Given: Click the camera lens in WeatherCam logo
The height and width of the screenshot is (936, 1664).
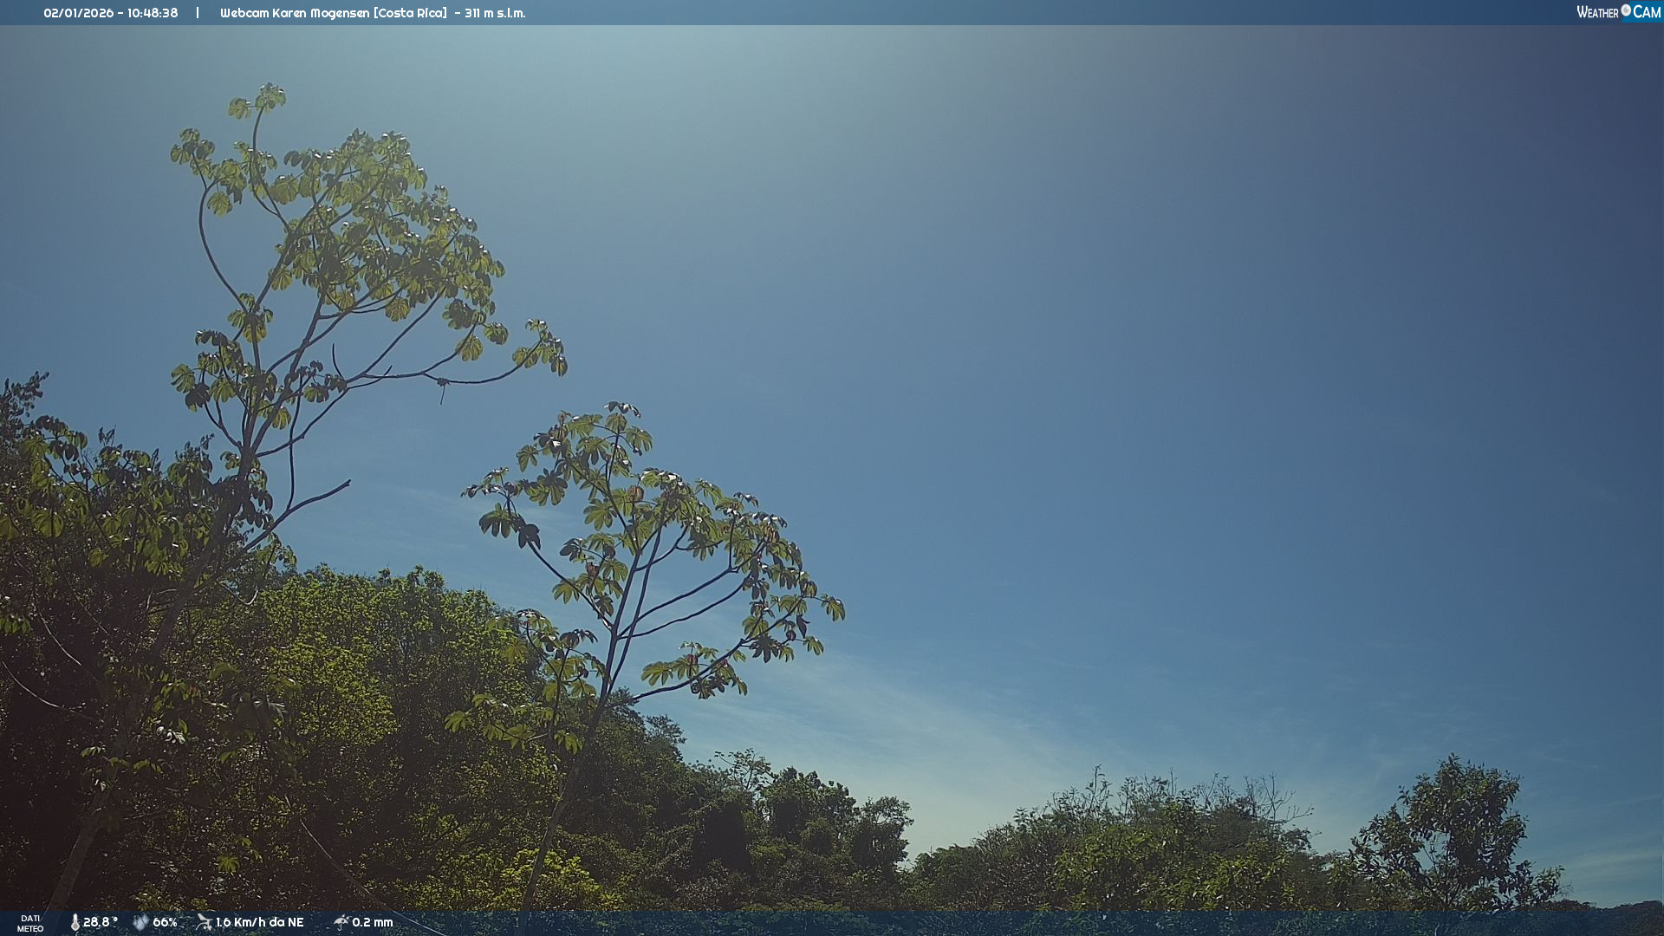Looking at the screenshot, I should (1626, 10).
